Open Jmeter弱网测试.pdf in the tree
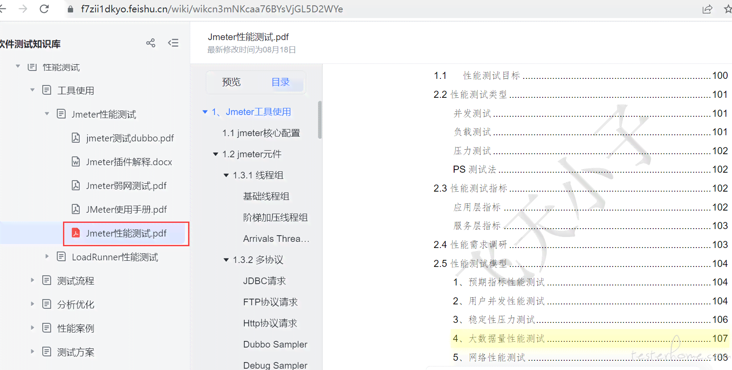Image resolution: width=732 pixels, height=370 pixels. [126, 186]
